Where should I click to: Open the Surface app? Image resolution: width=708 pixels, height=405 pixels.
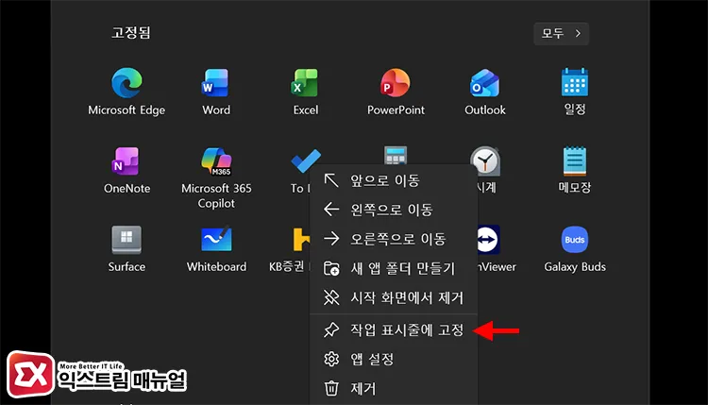(126, 240)
